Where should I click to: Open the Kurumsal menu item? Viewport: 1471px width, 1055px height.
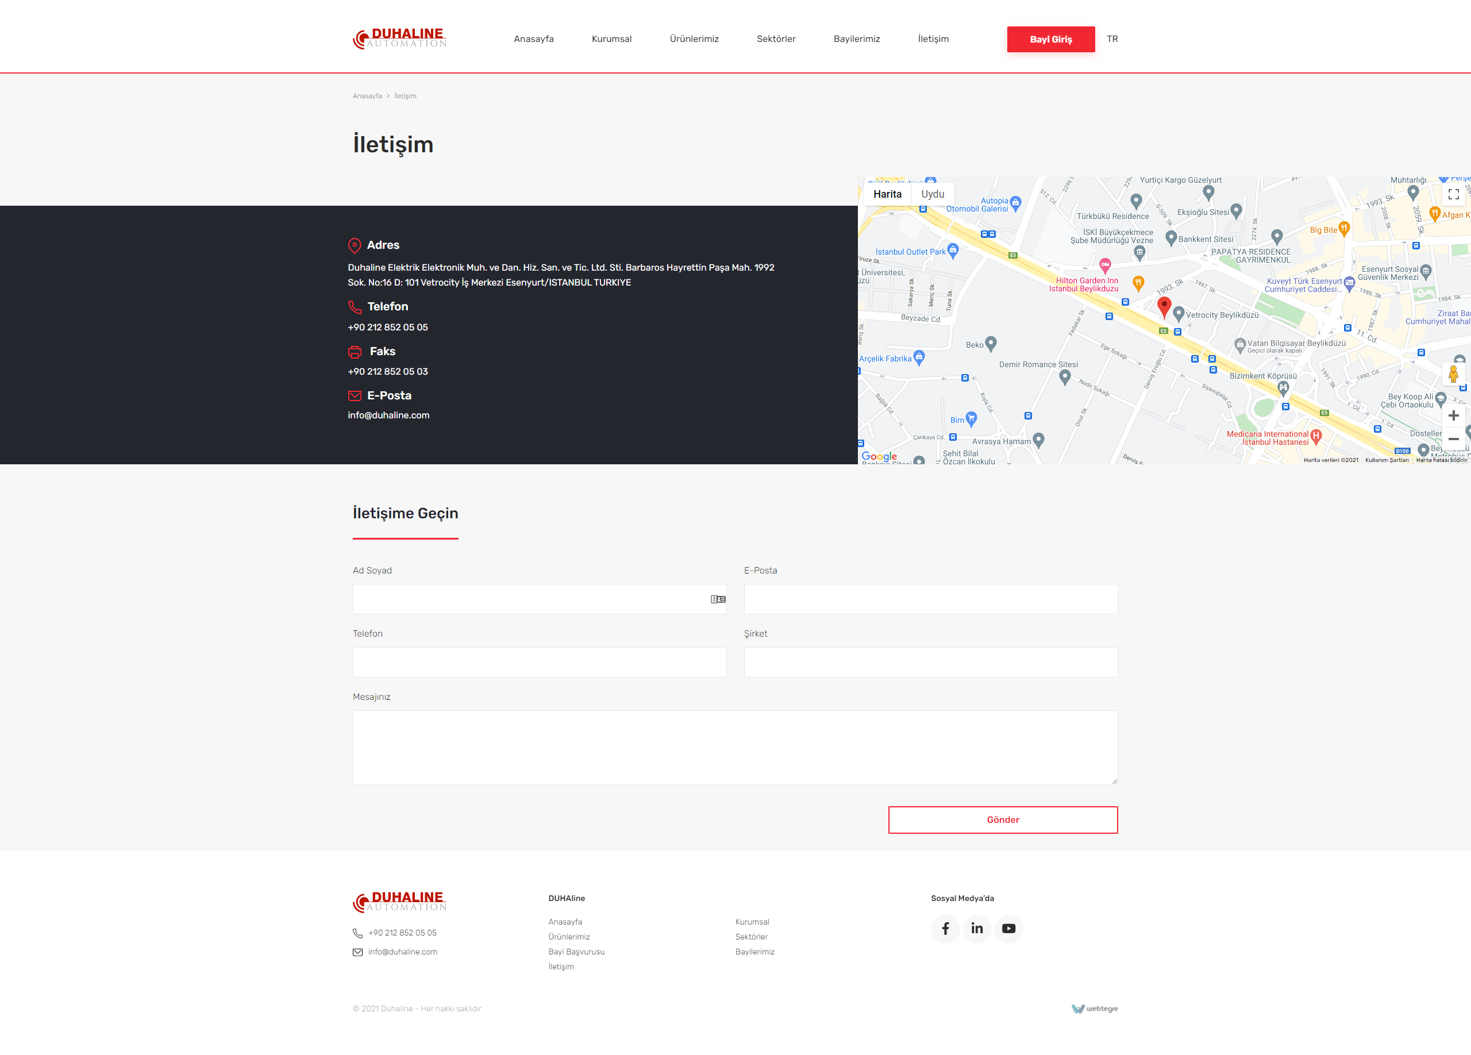click(611, 39)
